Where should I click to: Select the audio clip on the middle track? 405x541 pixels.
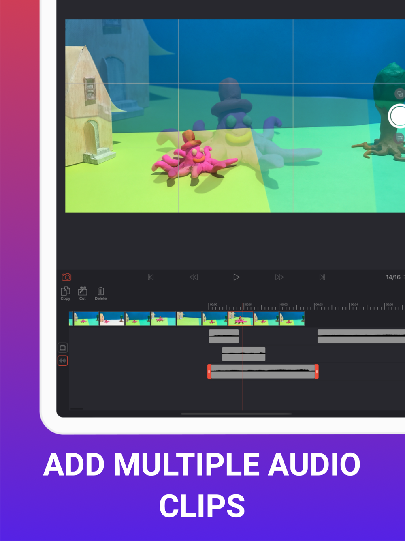[x=244, y=354]
